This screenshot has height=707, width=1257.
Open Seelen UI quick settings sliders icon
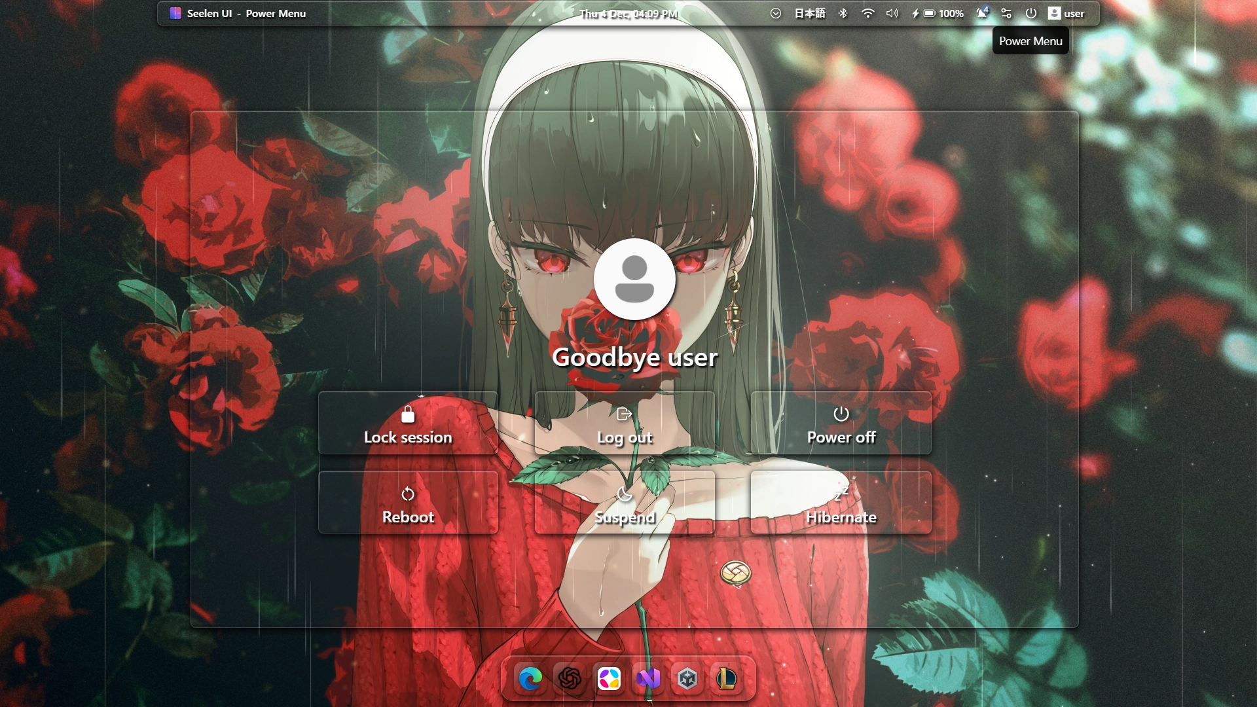[x=1006, y=12]
